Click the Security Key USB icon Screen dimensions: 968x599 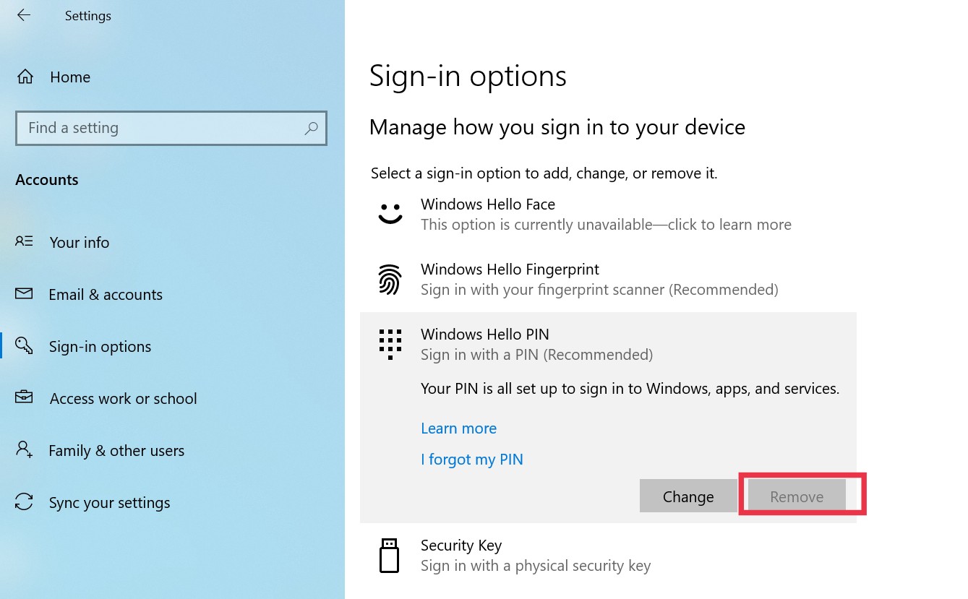[390, 555]
